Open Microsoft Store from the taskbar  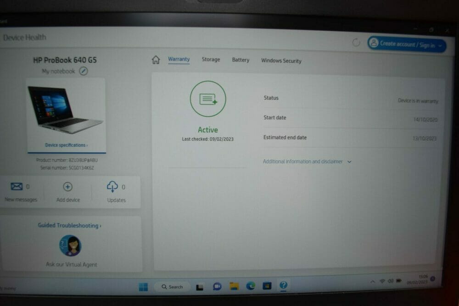(x=267, y=285)
